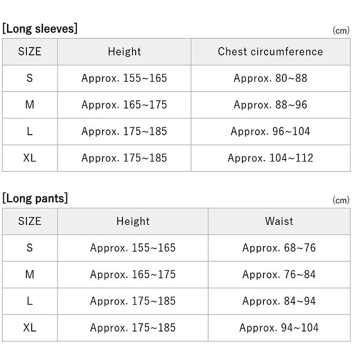Click the M size cell in Long pants
Image resolution: width=359 pixels, height=359 pixels.
click(x=30, y=275)
